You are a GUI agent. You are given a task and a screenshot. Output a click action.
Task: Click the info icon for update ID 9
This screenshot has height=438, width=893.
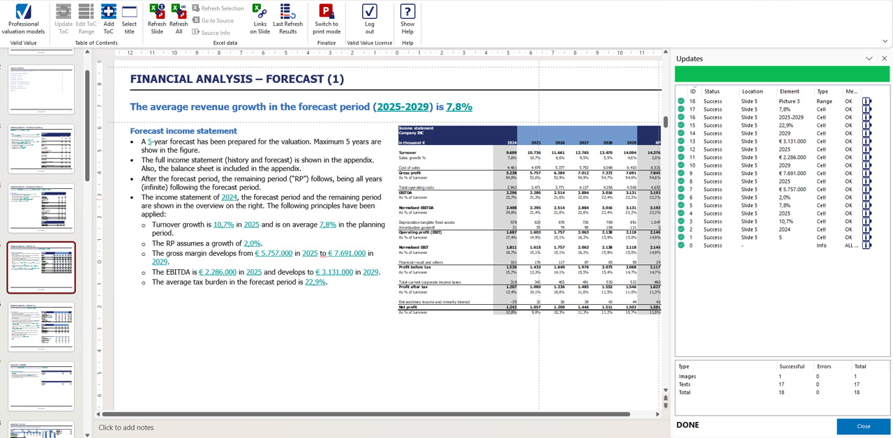pyautogui.click(x=866, y=174)
